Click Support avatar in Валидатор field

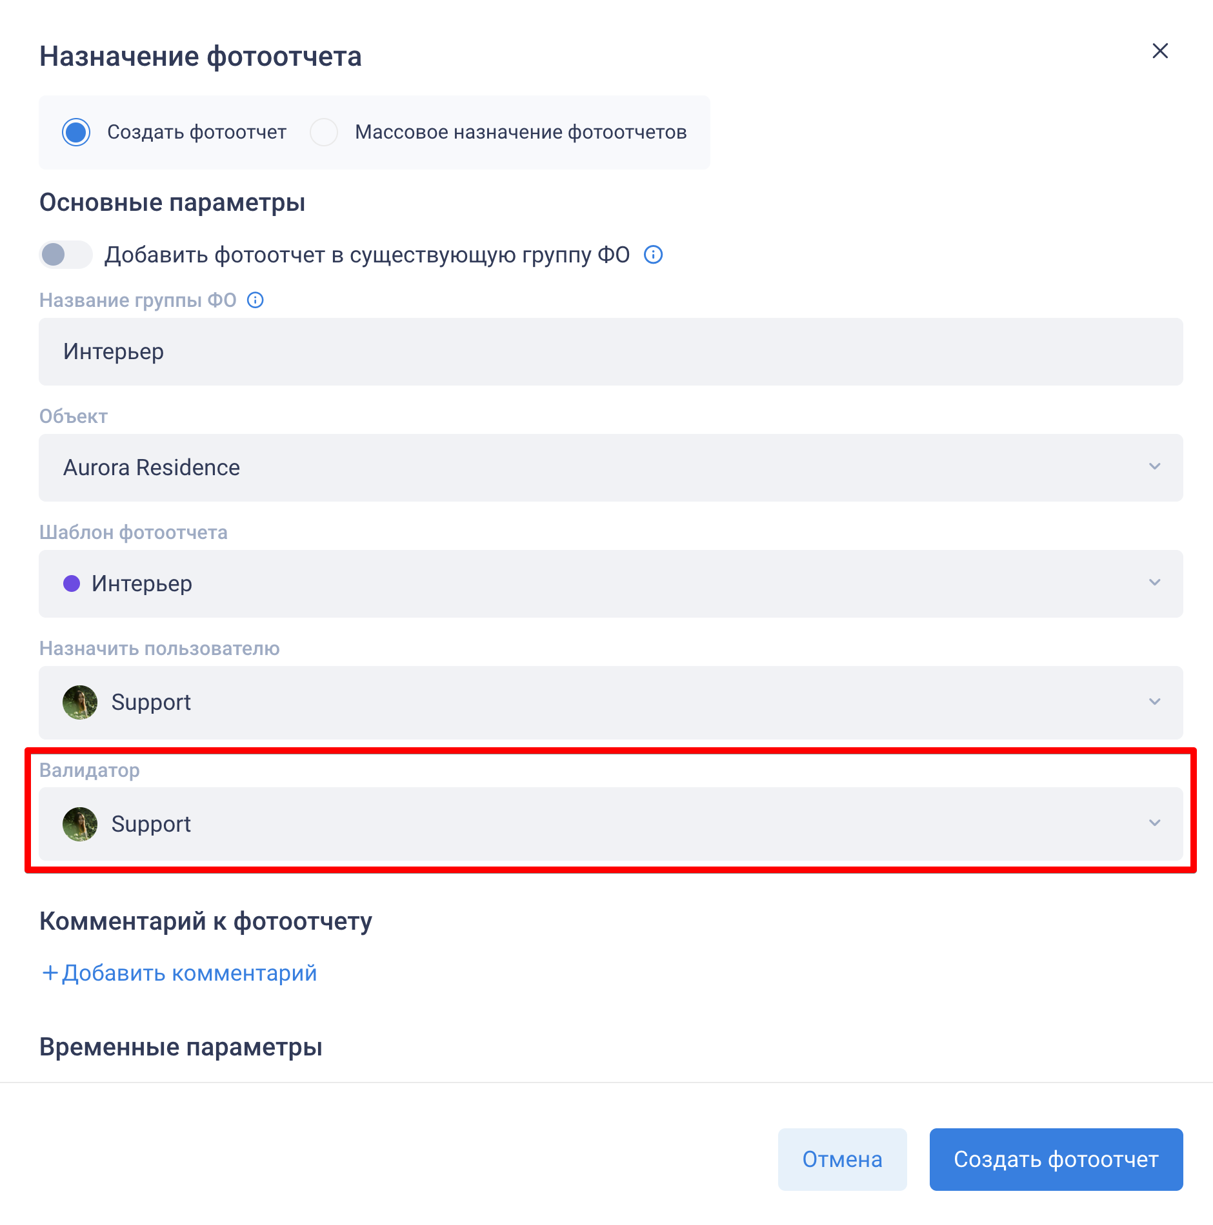click(x=80, y=824)
